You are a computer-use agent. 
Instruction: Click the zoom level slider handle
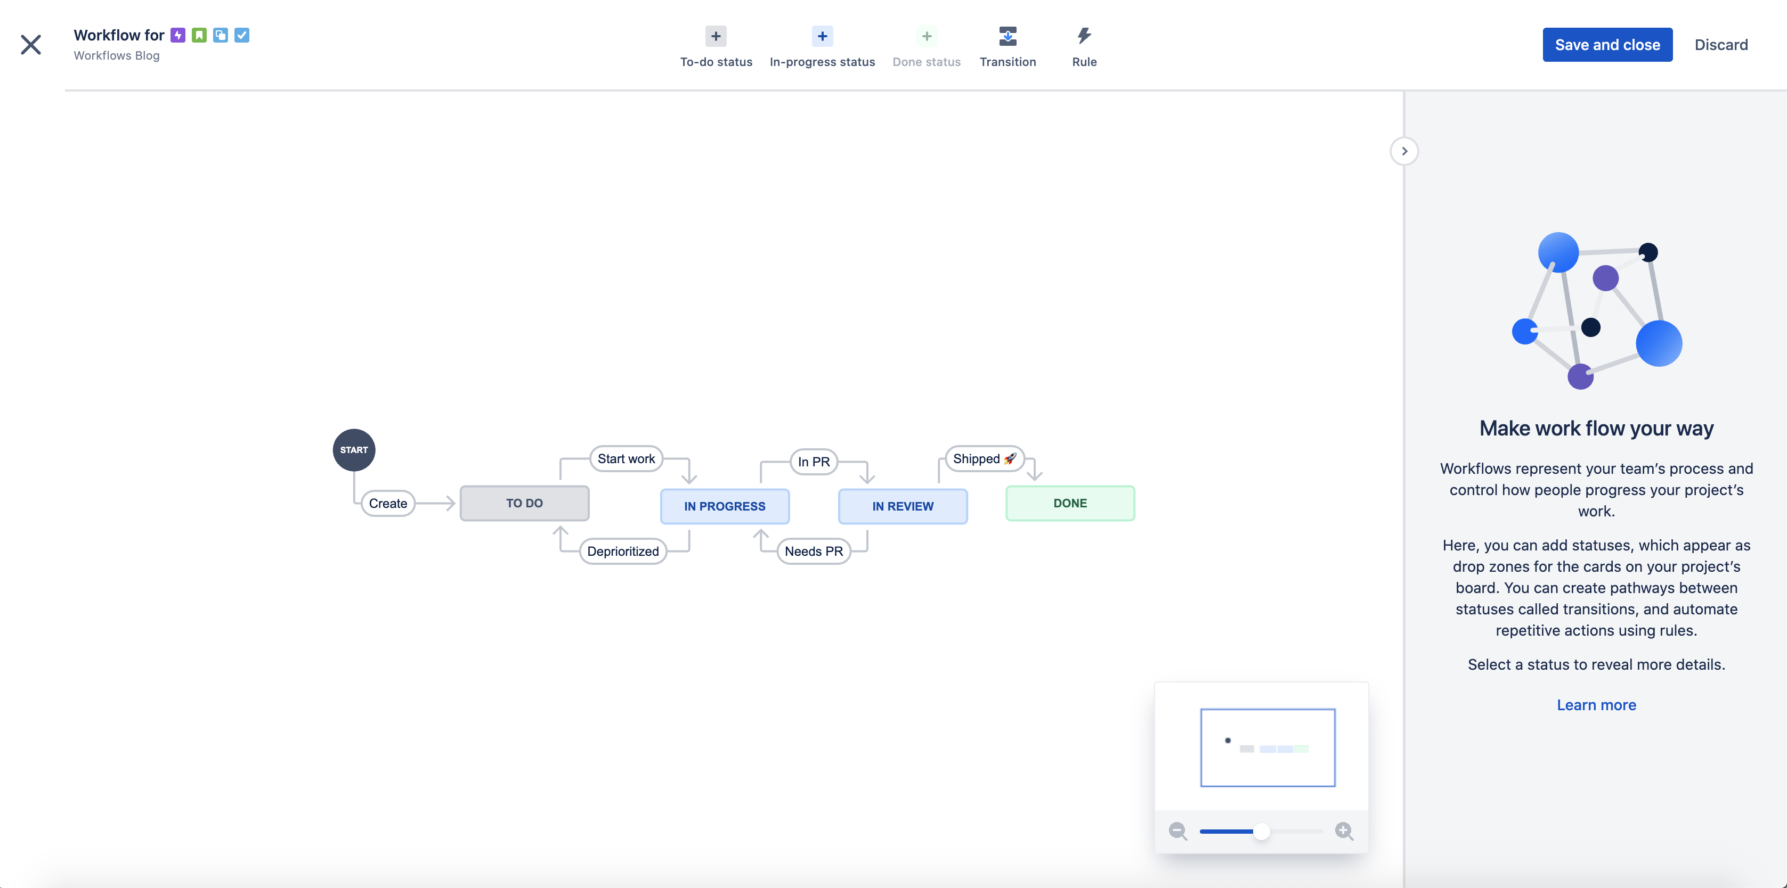(x=1261, y=831)
